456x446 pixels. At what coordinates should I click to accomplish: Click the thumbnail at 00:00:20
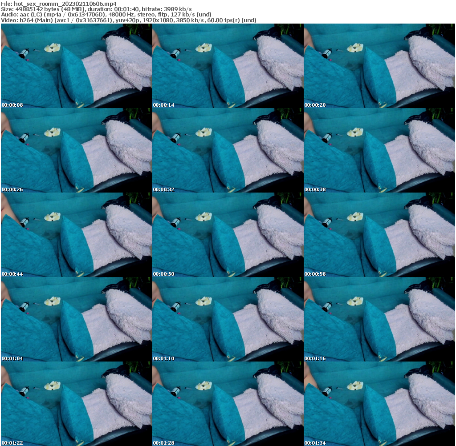379,66
